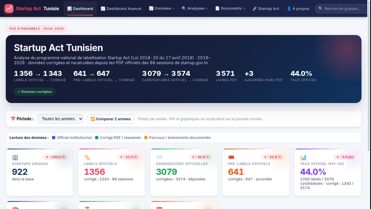Click the Données corrigées badge
The image size is (371, 209).
(35, 92)
